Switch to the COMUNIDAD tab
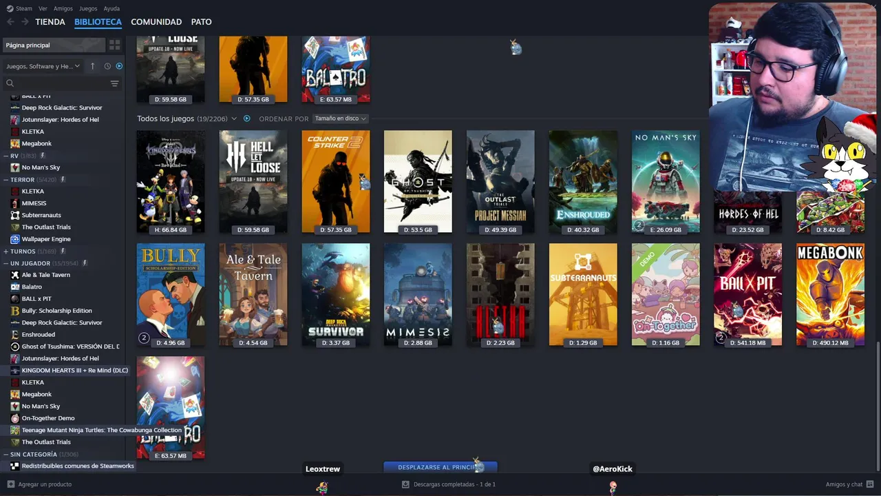This screenshot has height=496, width=881. coord(156,22)
